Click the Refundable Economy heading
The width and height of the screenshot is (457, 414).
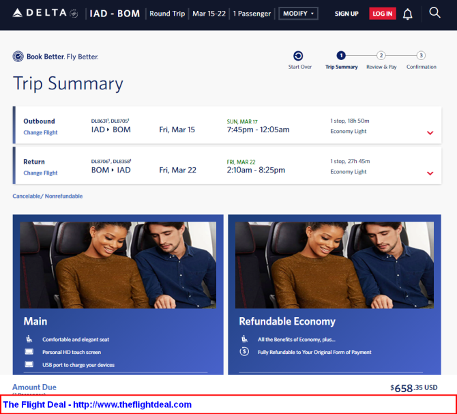(287, 321)
